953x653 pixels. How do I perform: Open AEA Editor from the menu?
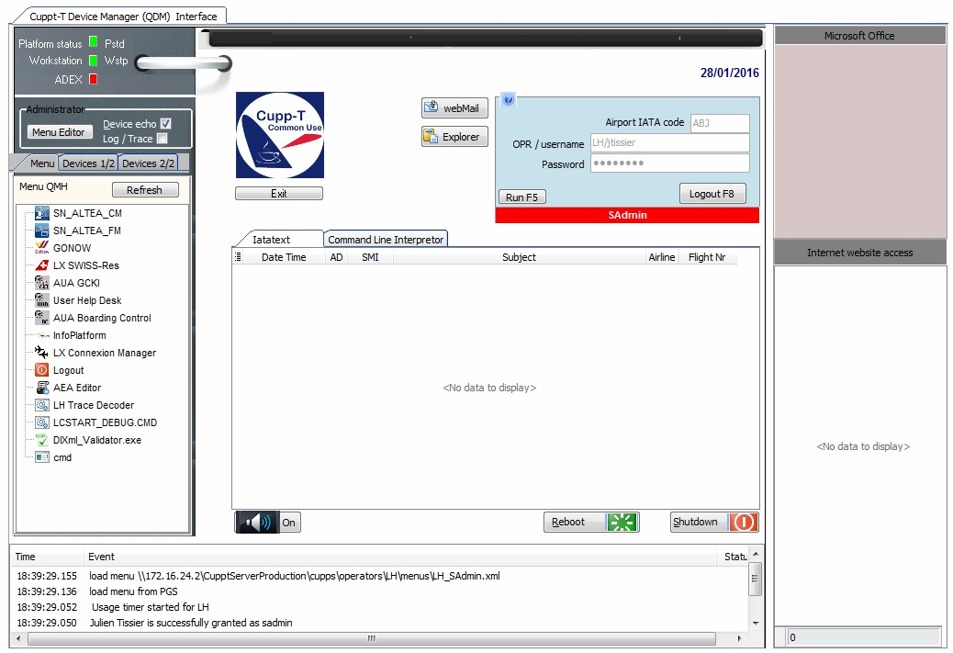coord(77,388)
